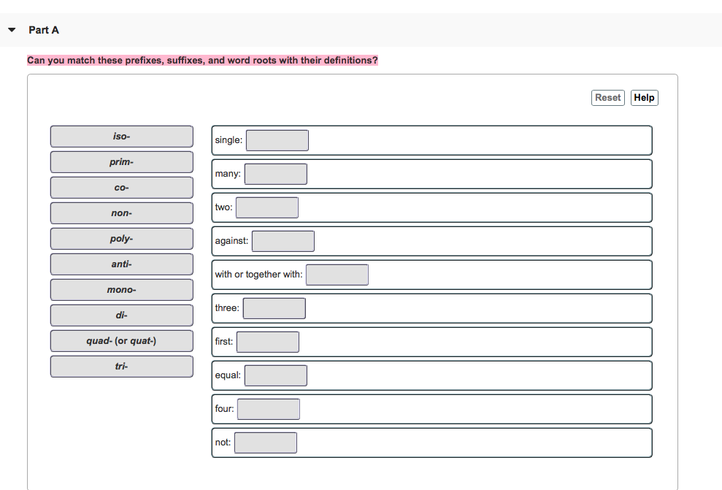
Task: Collapse the Part A section
Action: [x=11, y=30]
